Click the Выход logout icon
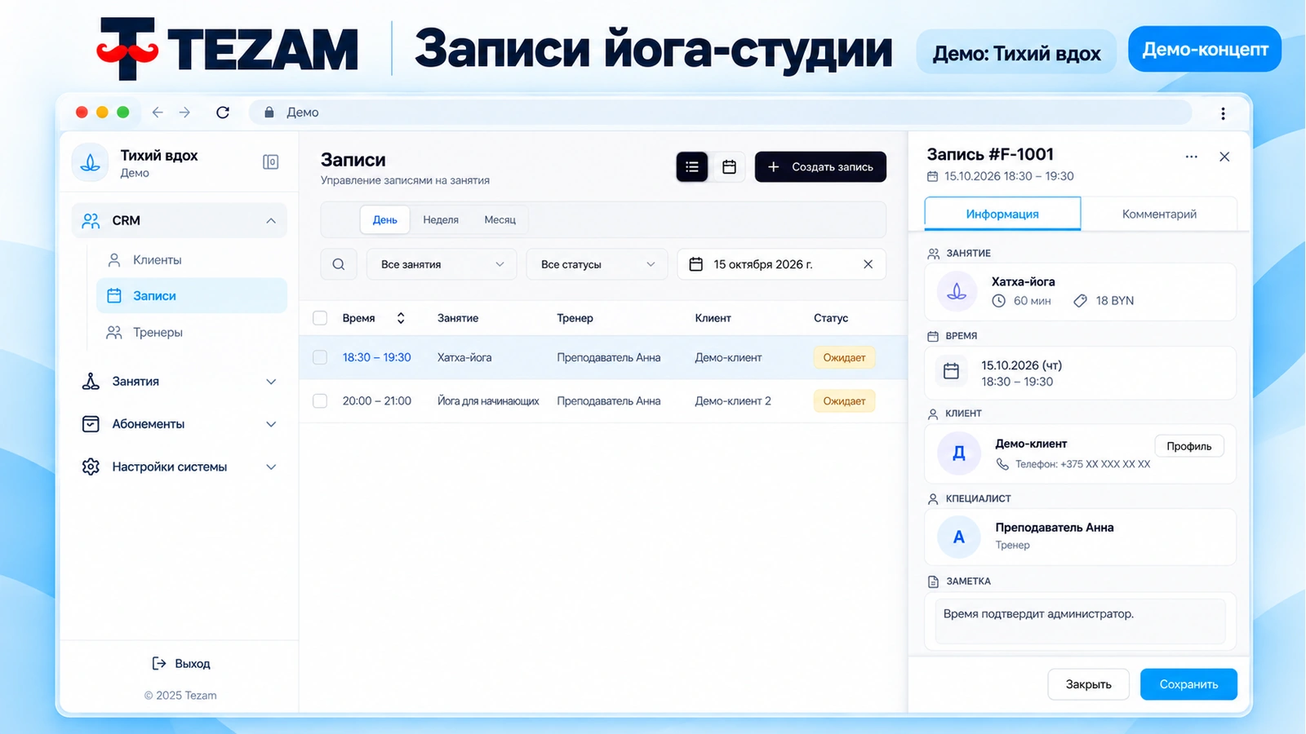1306x734 pixels. tap(159, 664)
